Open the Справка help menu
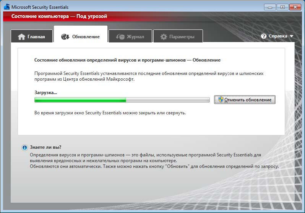 pos(277,36)
